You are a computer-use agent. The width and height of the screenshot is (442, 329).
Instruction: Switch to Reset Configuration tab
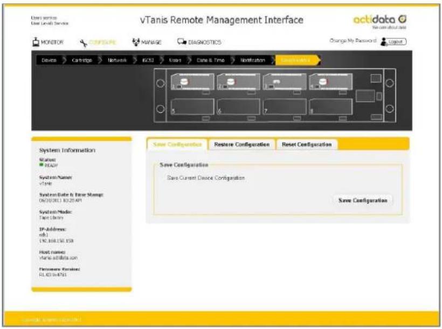pos(307,145)
